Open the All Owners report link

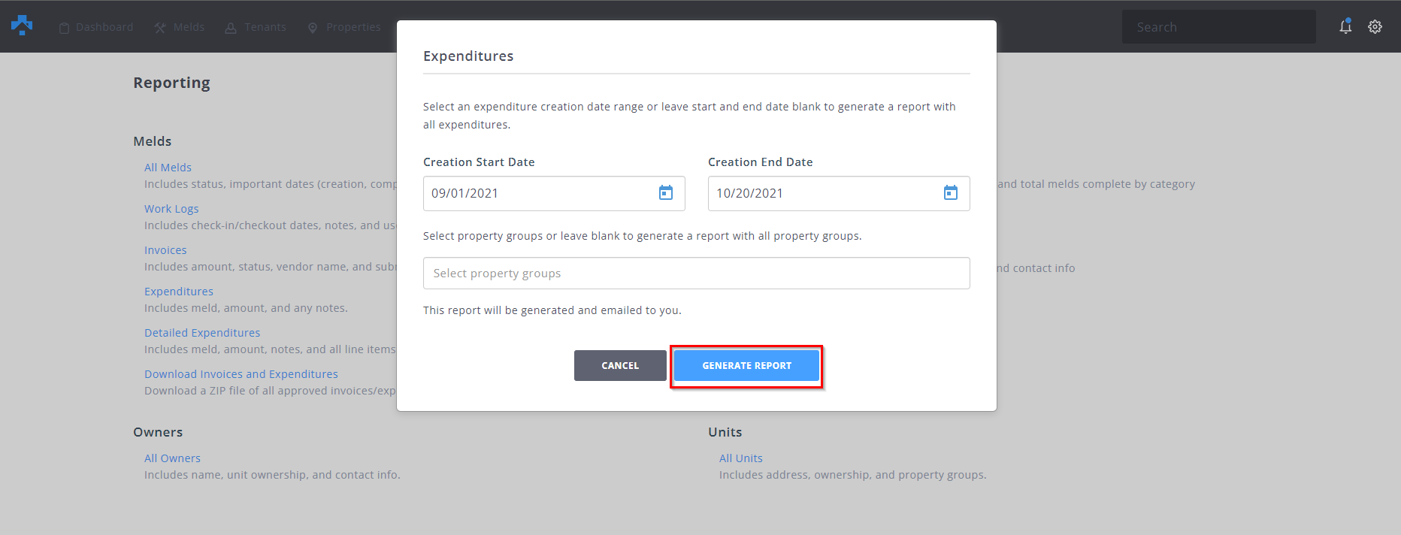172,458
